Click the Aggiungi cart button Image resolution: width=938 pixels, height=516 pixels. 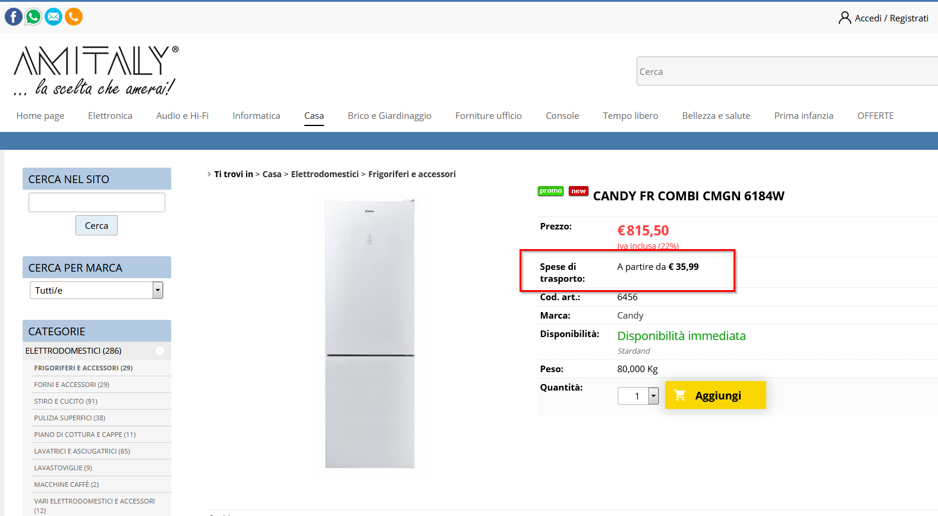tap(716, 395)
